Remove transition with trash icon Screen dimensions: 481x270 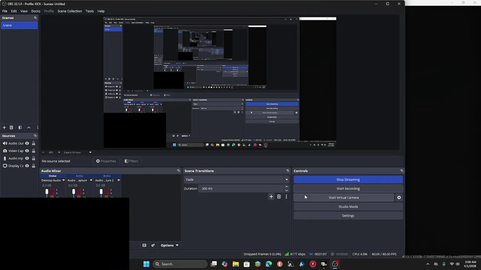pyautogui.click(x=279, y=196)
